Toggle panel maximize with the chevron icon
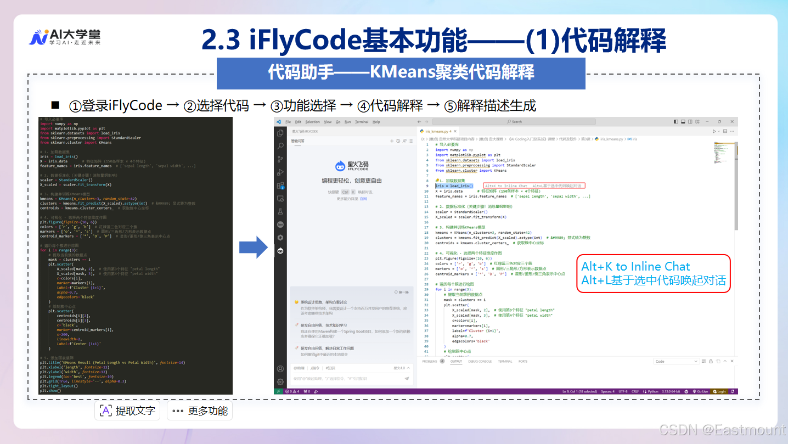The image size is (788, 444). point(725,361)
